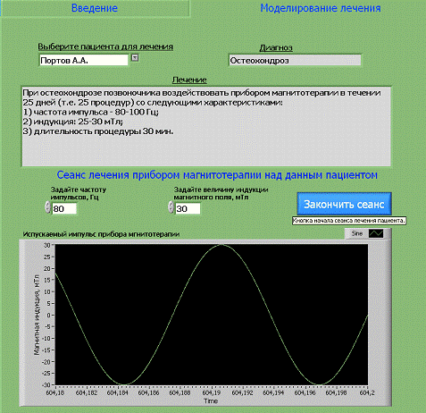Click the Sine plot legend line icon
426x413 pixels.
[x=376, y=233]
